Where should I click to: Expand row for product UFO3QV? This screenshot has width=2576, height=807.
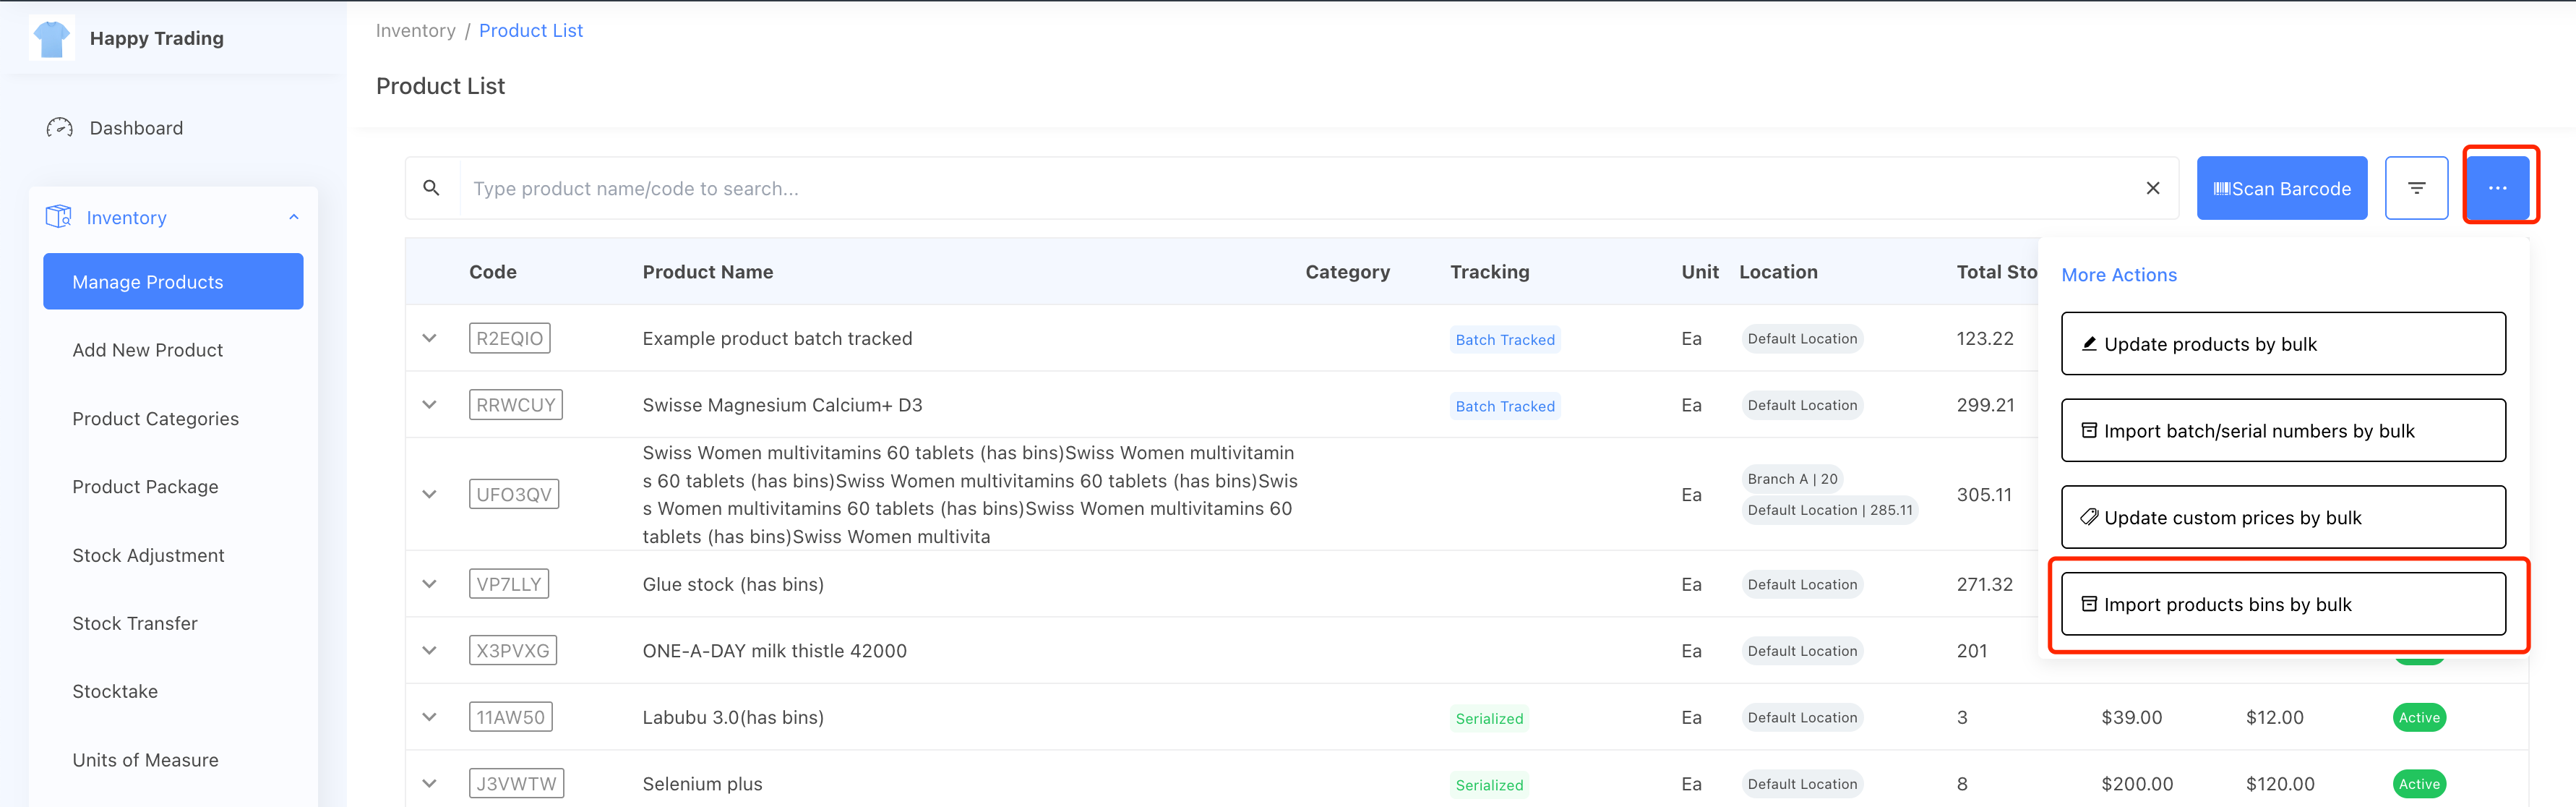(x=430, y=494)
